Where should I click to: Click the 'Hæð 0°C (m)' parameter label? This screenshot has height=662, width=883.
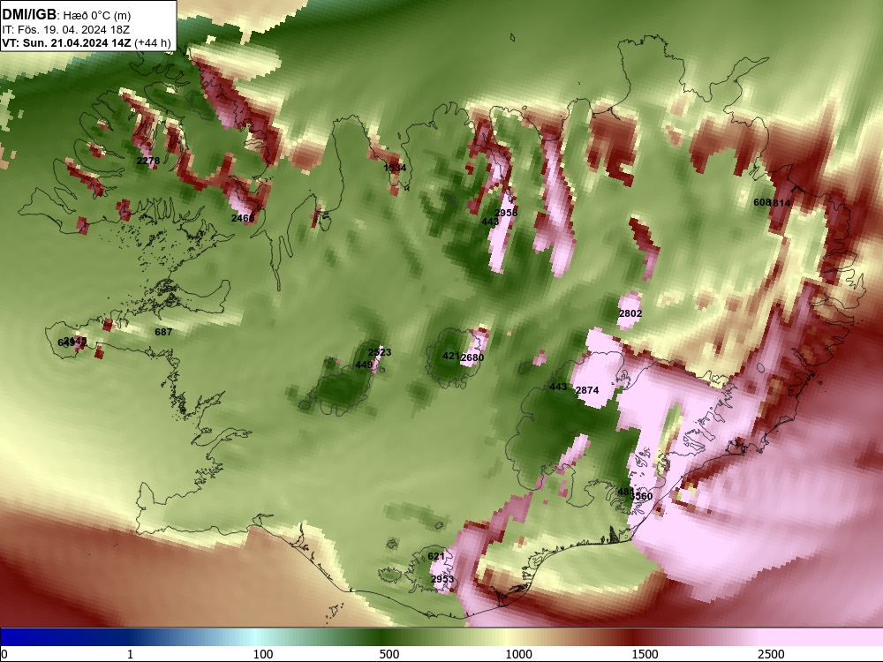point(97,15)
